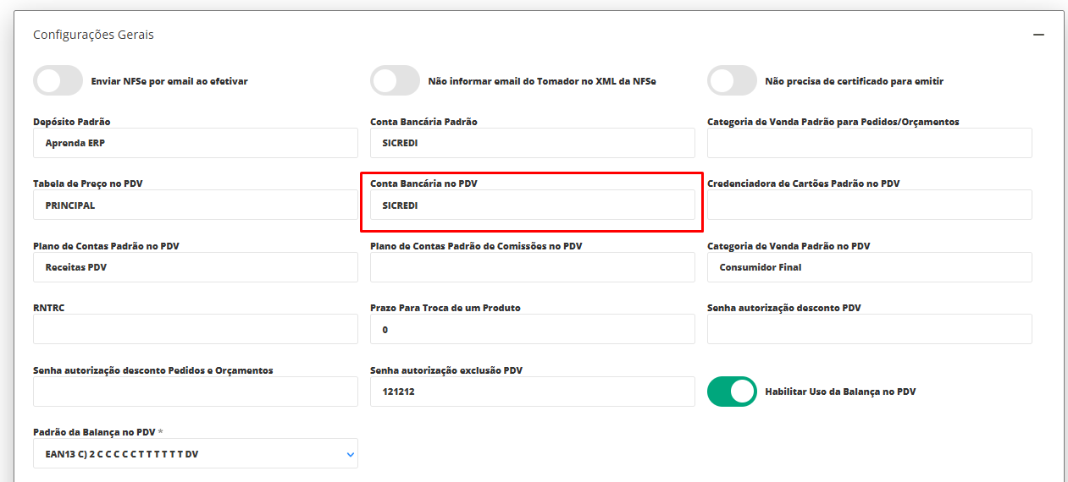Disable Habilitar Uso da Balança no PDV

(x=732, y=392)
